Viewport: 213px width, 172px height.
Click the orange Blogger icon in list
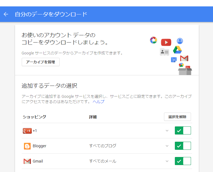[27, 146]
